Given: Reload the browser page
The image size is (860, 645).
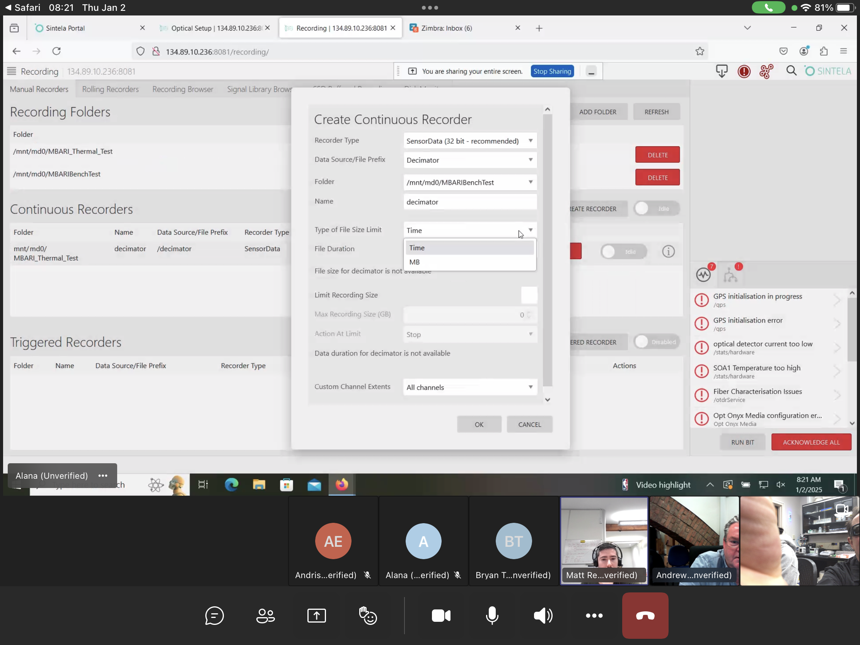Looking at the screenshot, I should pos(56,51).
